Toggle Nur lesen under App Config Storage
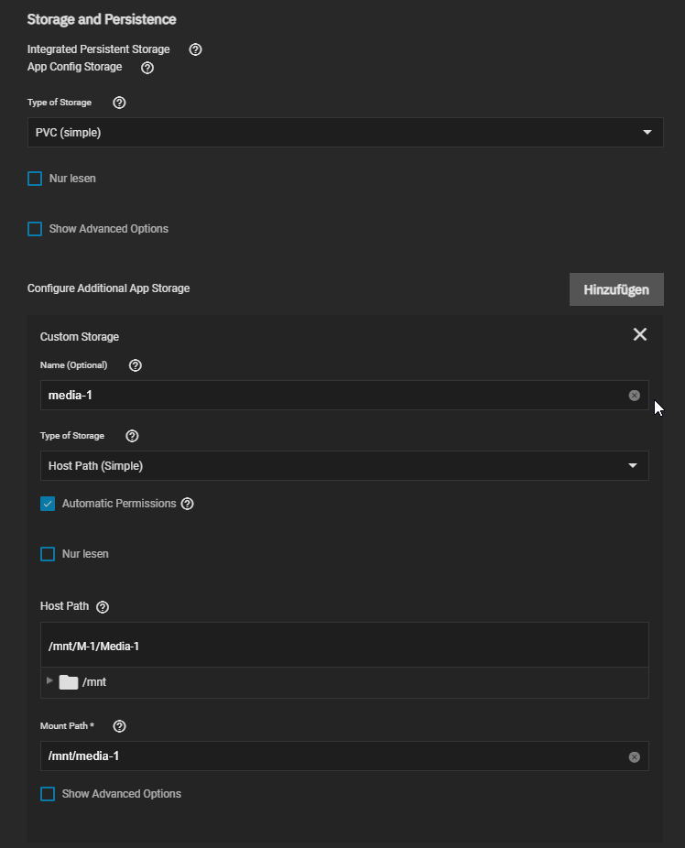This screenshot has width=685, height=848. pos(35,179)
